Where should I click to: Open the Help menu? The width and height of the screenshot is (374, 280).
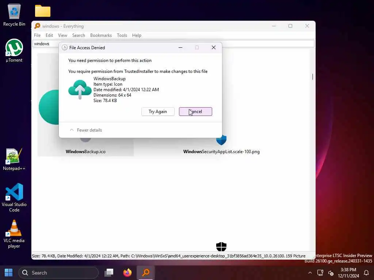click(x=137, y=35)
